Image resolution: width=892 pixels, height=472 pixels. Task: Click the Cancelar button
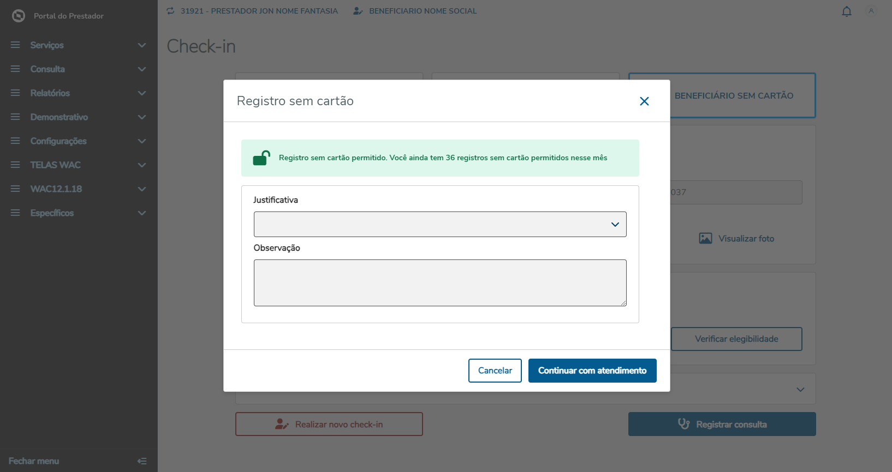pos(495,371)
